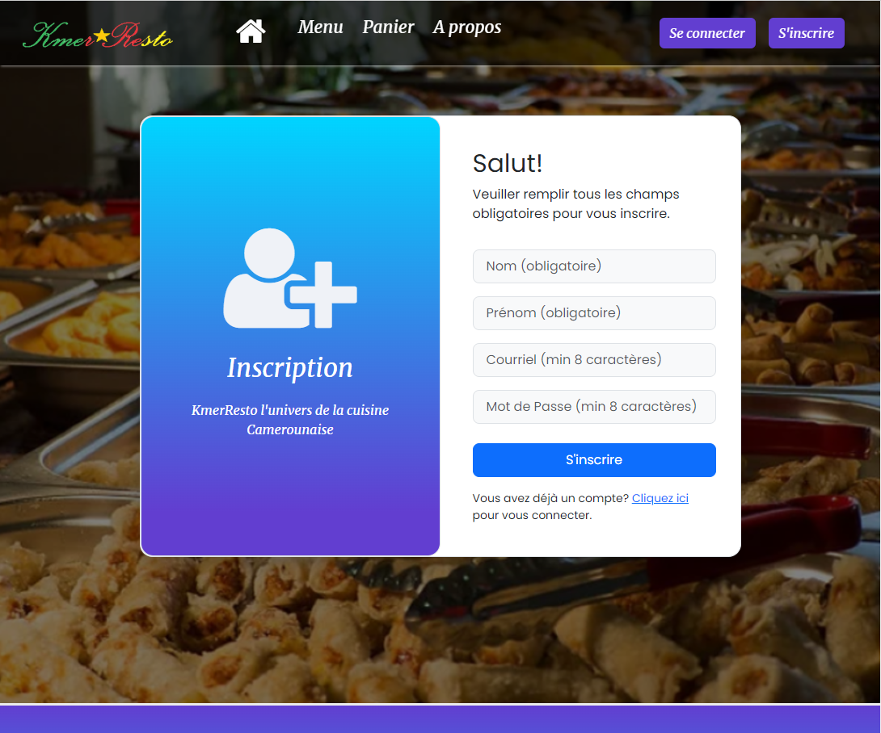The width and height of the screenshot is (881, 733).
Task: Navigate to A propos
Action: pyautogui.click(x=467, y=27)
